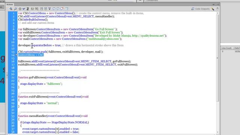Click the vertical scrollbar thumb in code pane
This screenshot has height=135, width=240.
point(217,58)
